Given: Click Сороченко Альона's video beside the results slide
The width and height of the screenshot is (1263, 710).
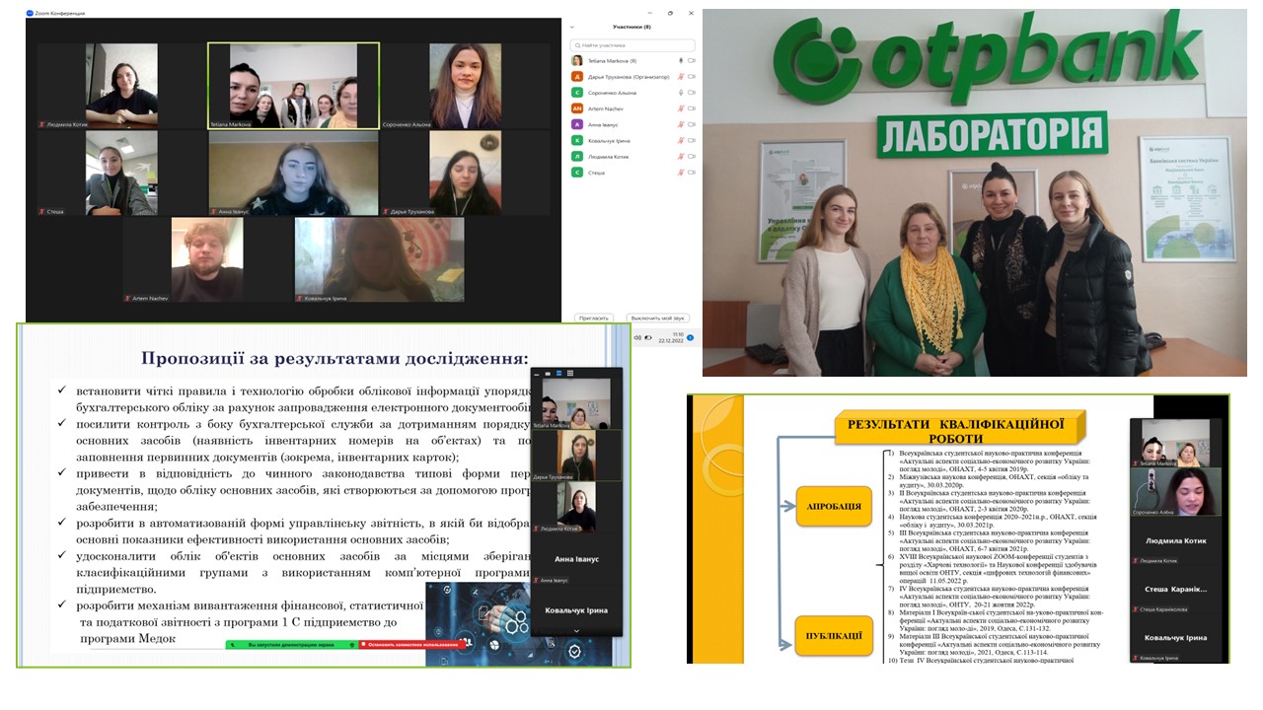Looking at the screenshot, I should click(1176, 493).
